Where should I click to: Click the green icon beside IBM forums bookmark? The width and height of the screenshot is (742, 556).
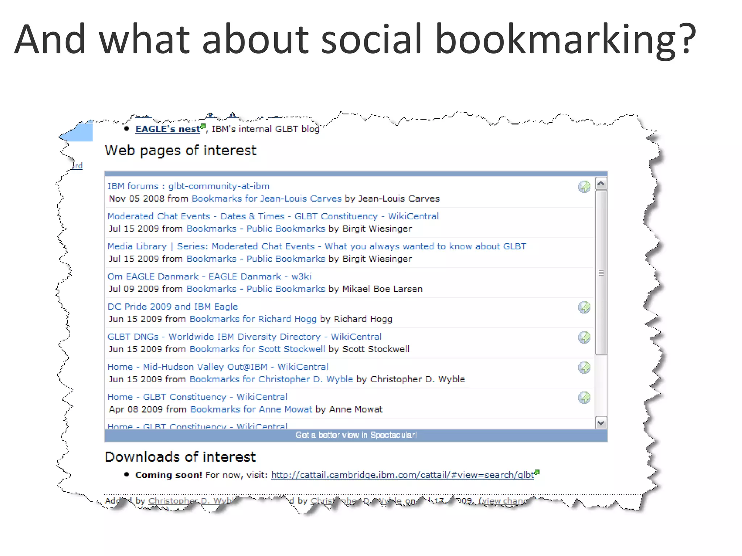click(584, 187)
